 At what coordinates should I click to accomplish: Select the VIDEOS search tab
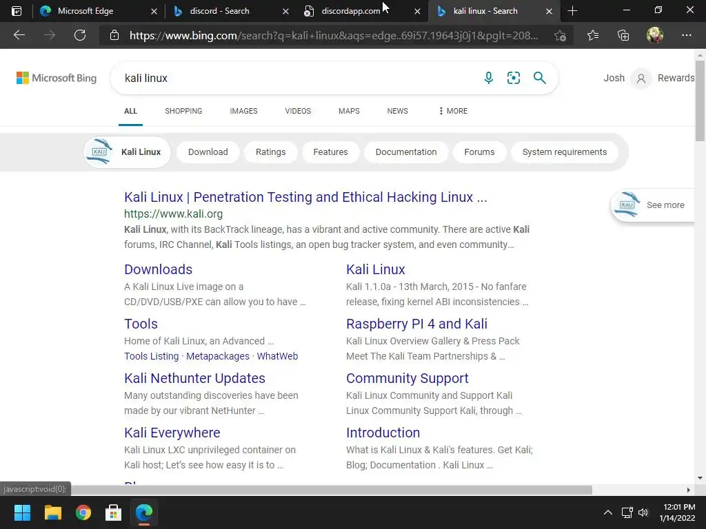(298, 111)
